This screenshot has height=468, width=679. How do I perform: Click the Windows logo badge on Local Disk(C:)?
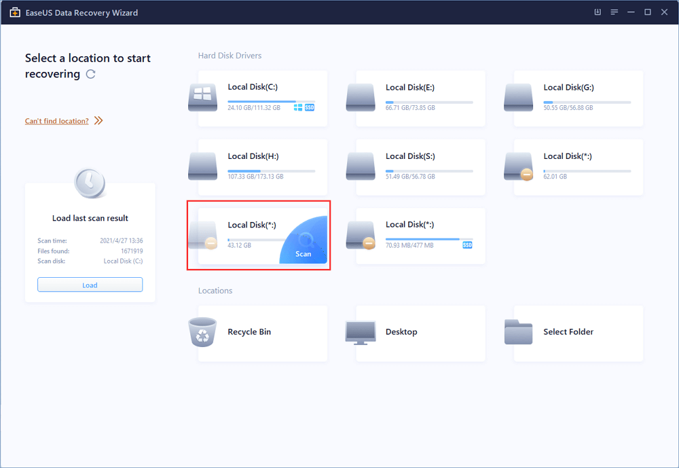point(298,107)
